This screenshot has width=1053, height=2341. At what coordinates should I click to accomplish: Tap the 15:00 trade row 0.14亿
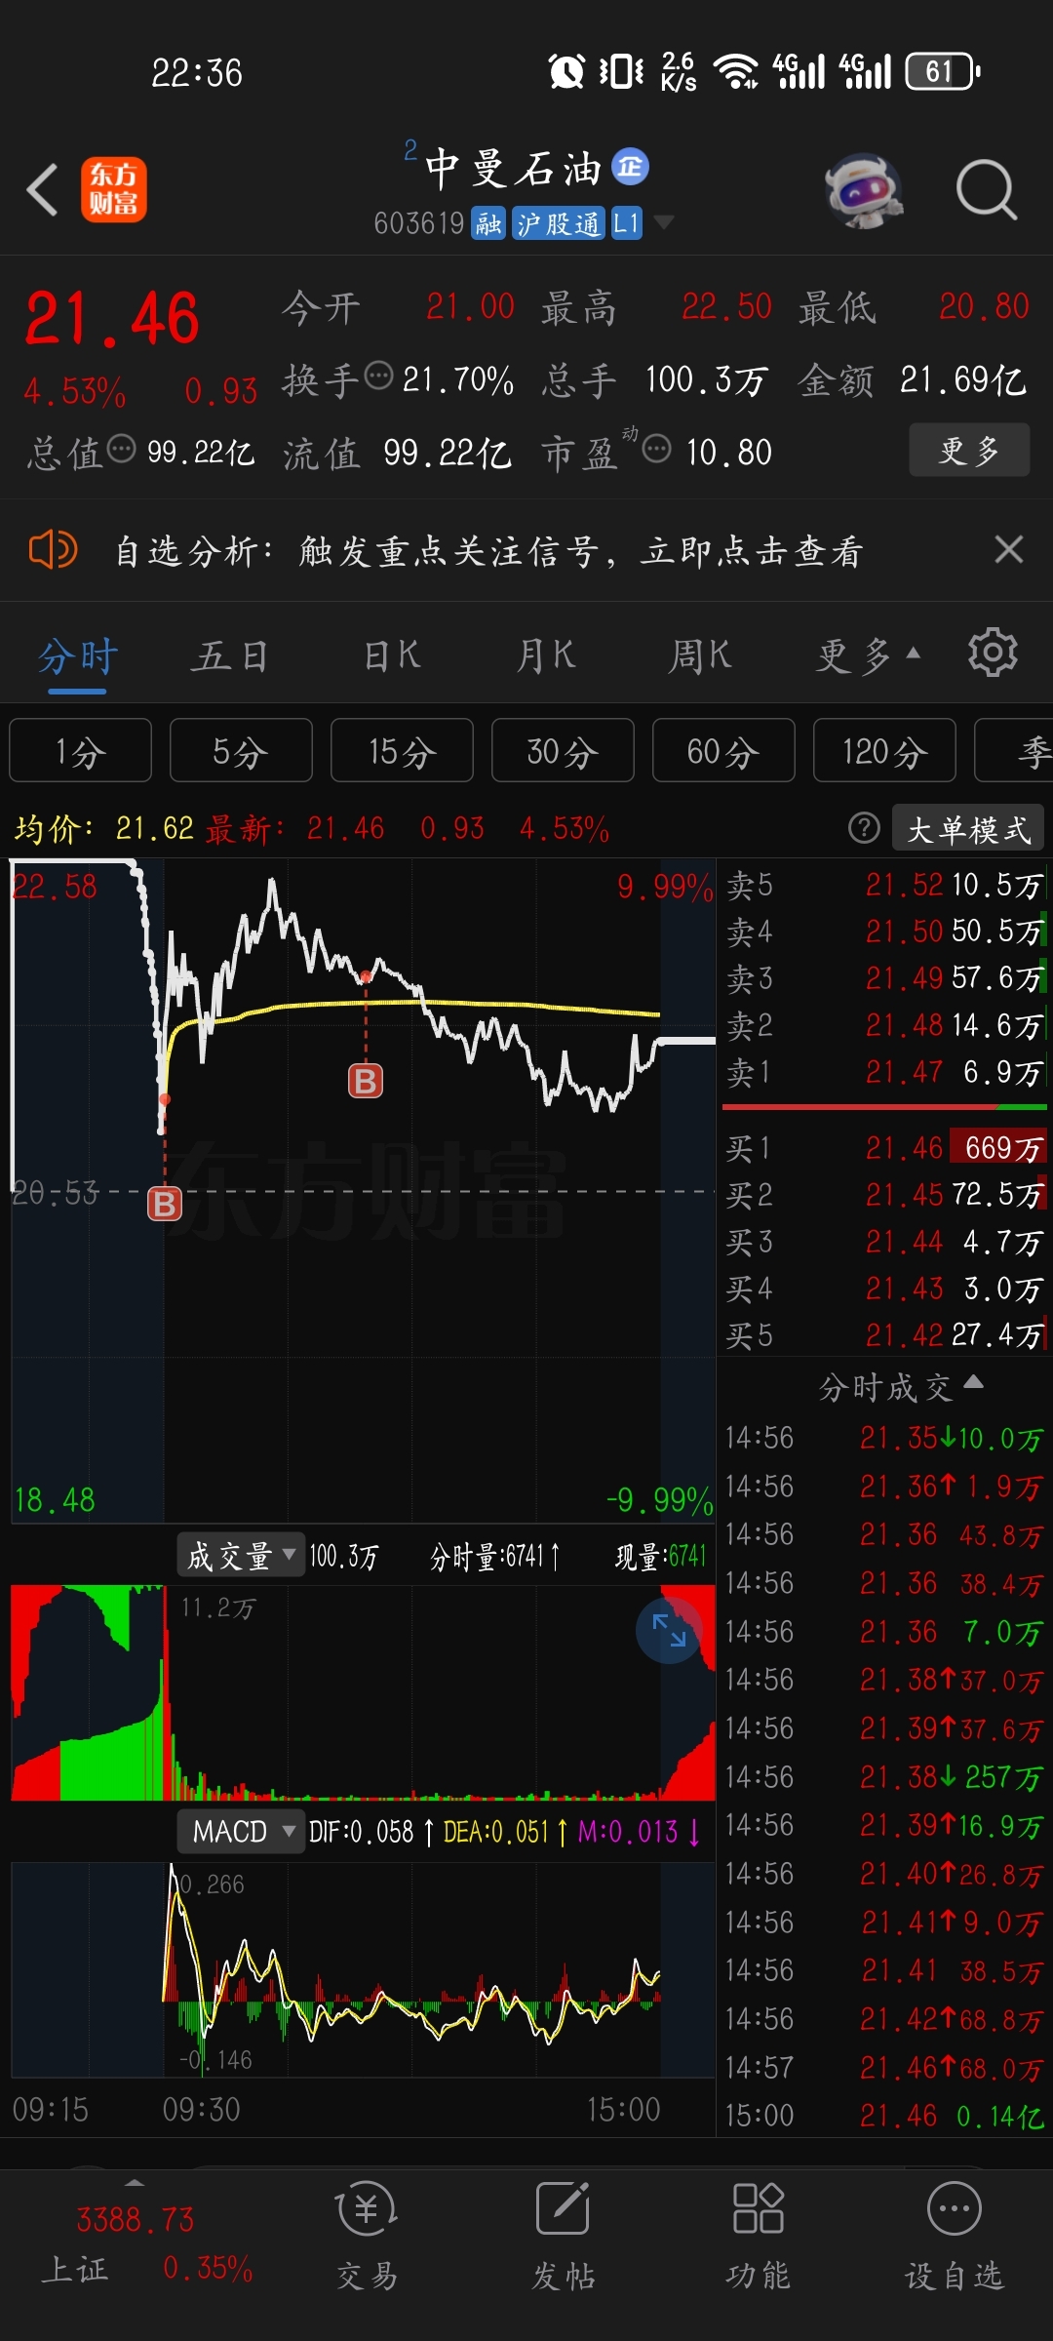coord(884,2115)
